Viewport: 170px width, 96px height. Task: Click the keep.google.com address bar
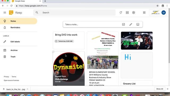click(x=87, y=6)
